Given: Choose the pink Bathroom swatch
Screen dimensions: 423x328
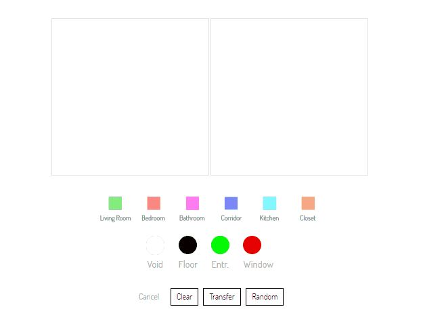Looking at the screenshot, I should click(x=192, y=203).
